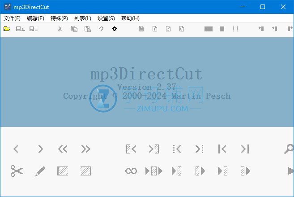Image resolution: width=294 pixels, height=197 pixels.
Task: Jump back with the double left chevron
Action: pos(63,149)
